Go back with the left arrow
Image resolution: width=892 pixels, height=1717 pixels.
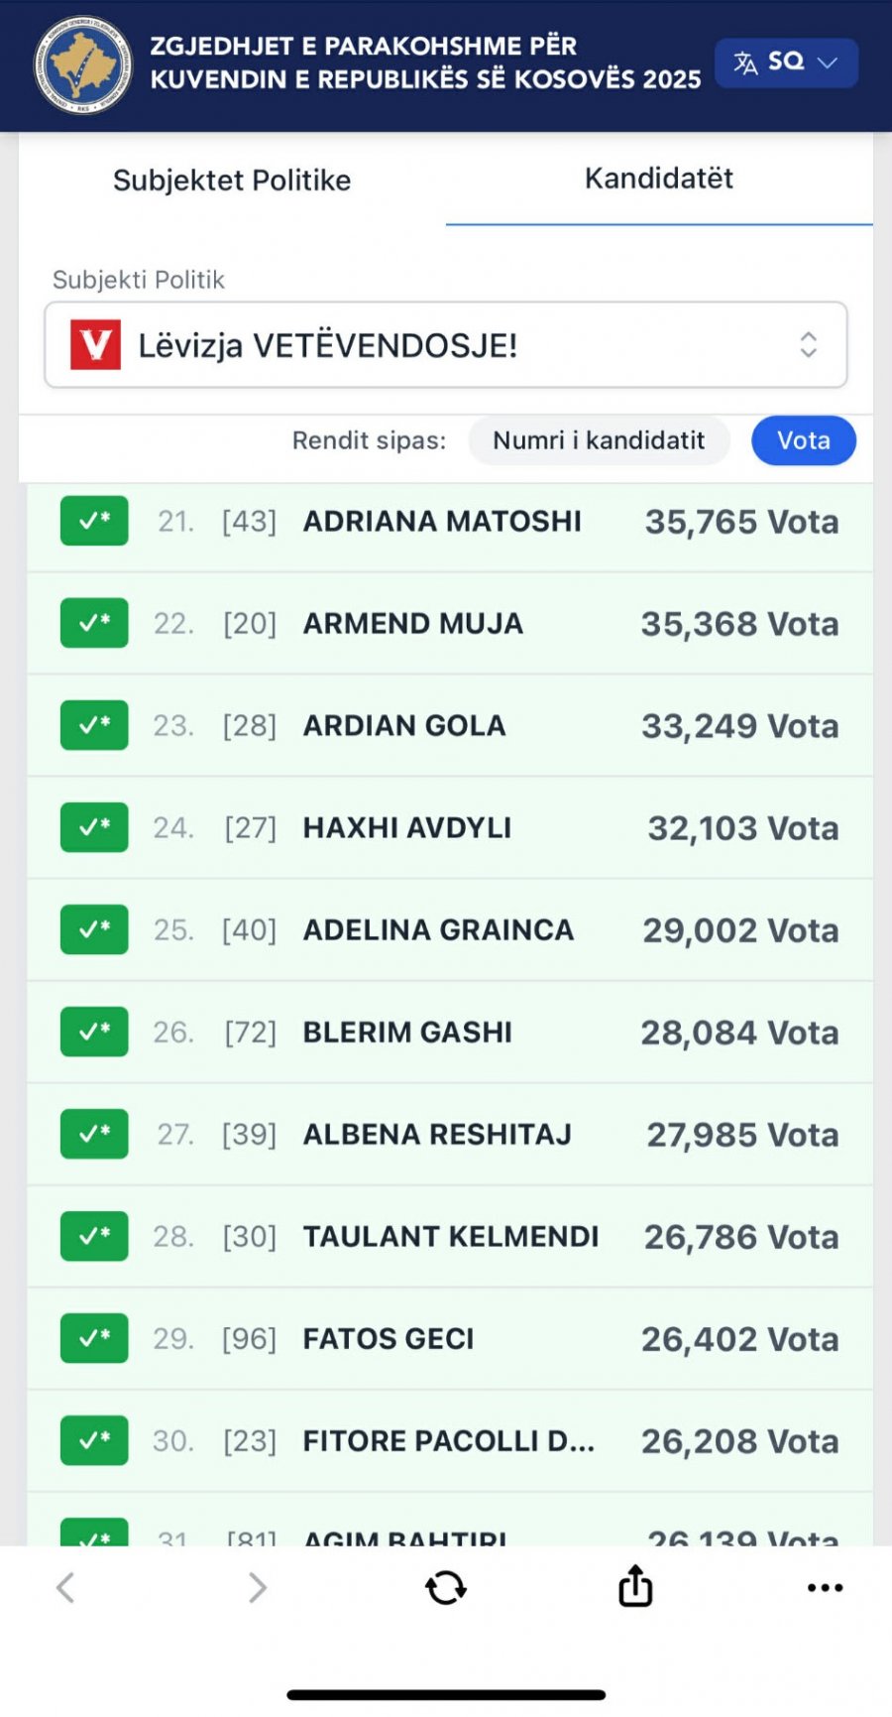click(65, 1587)
